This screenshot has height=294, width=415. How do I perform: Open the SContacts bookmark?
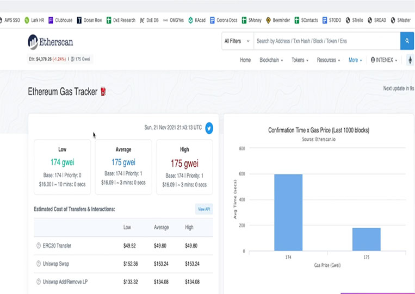click(x=306, y=20)
